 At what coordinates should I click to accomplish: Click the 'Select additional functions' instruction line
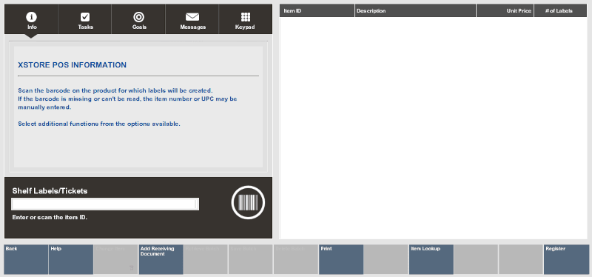[x=99, y=124]
